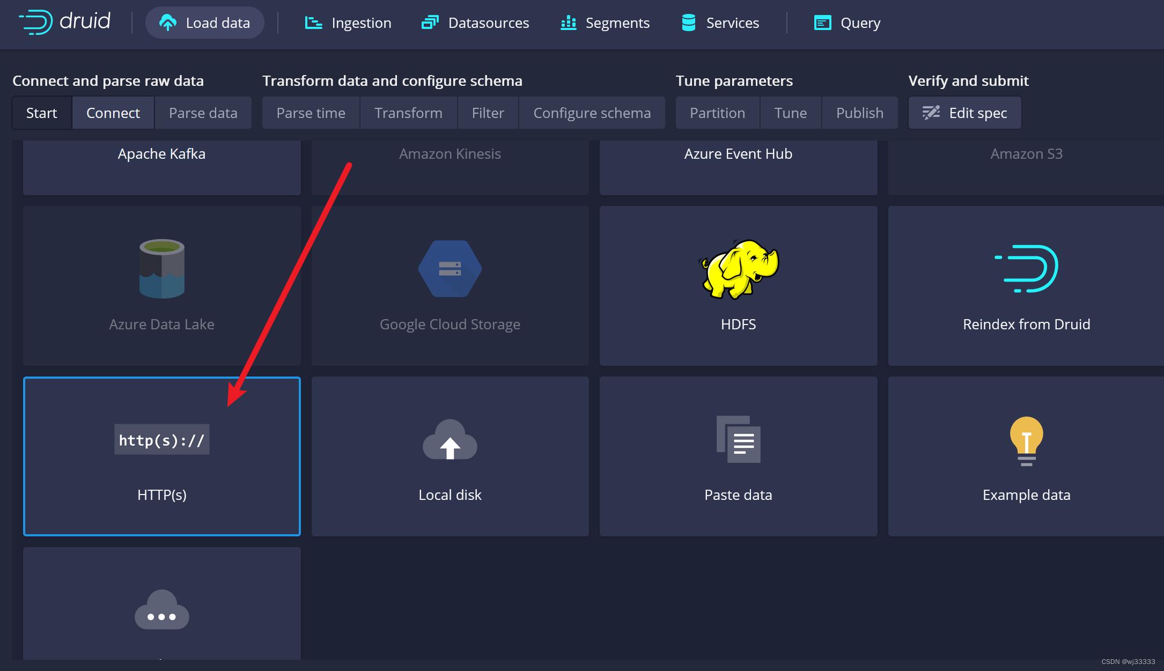Select the Local disk label
1164x671 pixels.
tap(450, 495)
